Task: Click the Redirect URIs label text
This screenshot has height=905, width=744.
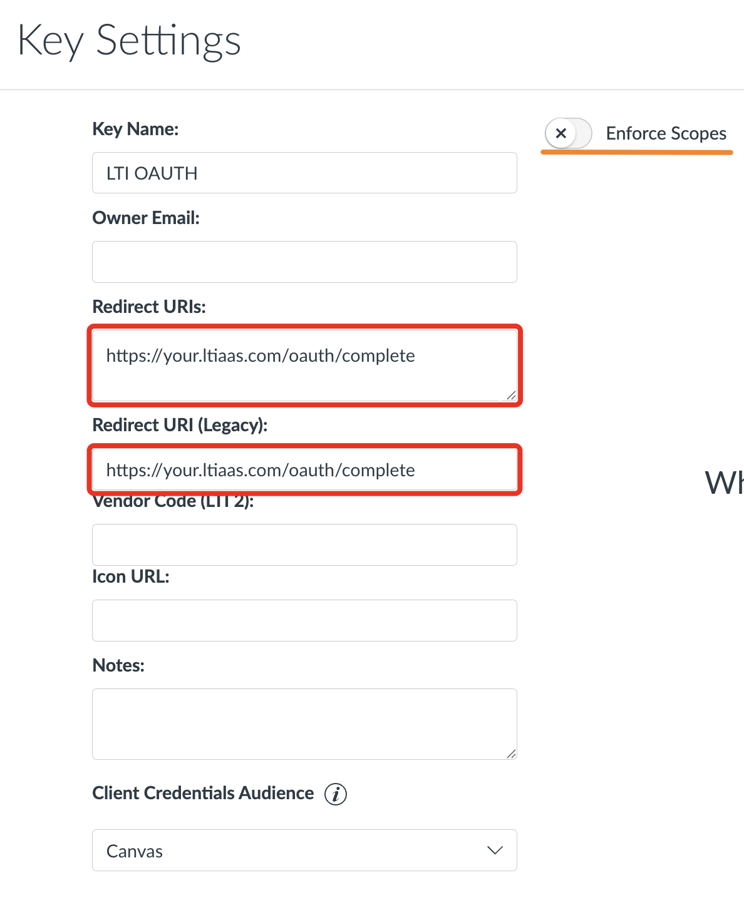Action: tap(149, 307)
